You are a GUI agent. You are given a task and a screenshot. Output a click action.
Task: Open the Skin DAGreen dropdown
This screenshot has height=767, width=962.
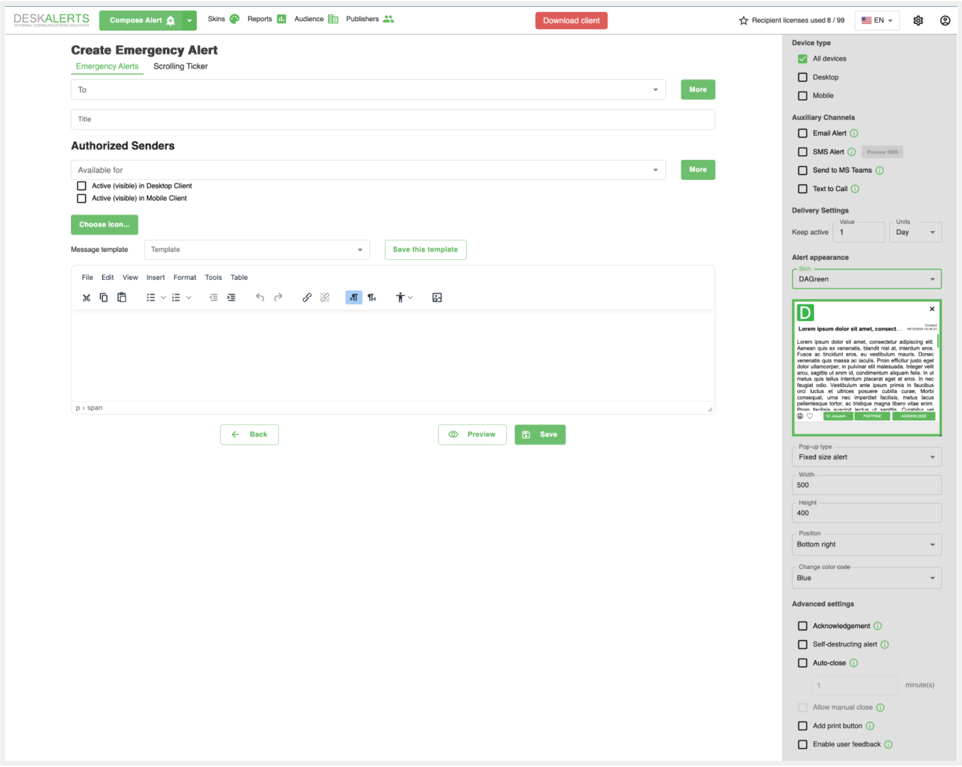tap(866, 279)
